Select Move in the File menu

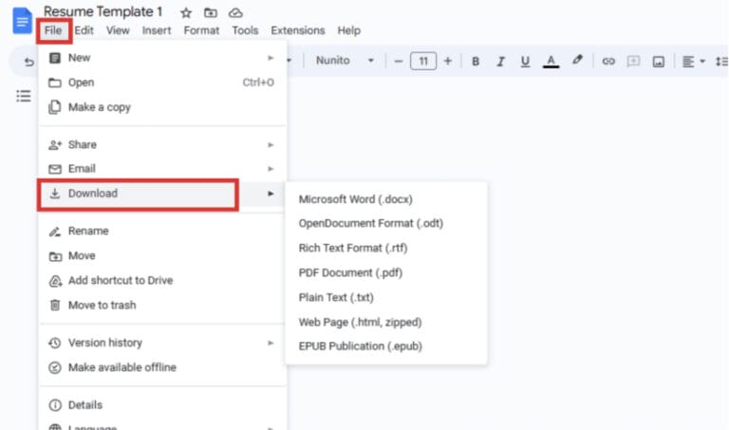(161, 255)
